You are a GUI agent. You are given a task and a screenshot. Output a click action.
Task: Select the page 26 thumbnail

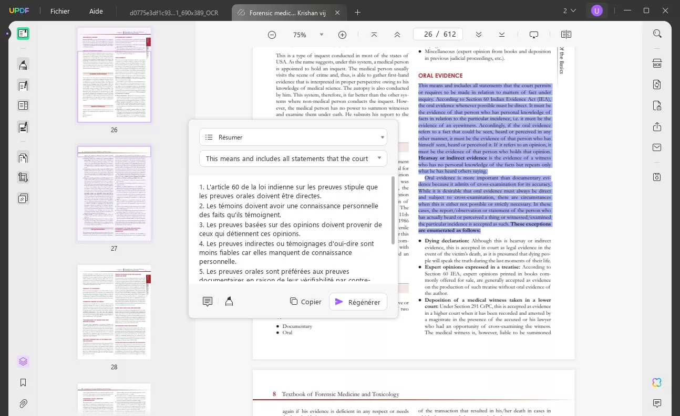click(x=114, y=75)
